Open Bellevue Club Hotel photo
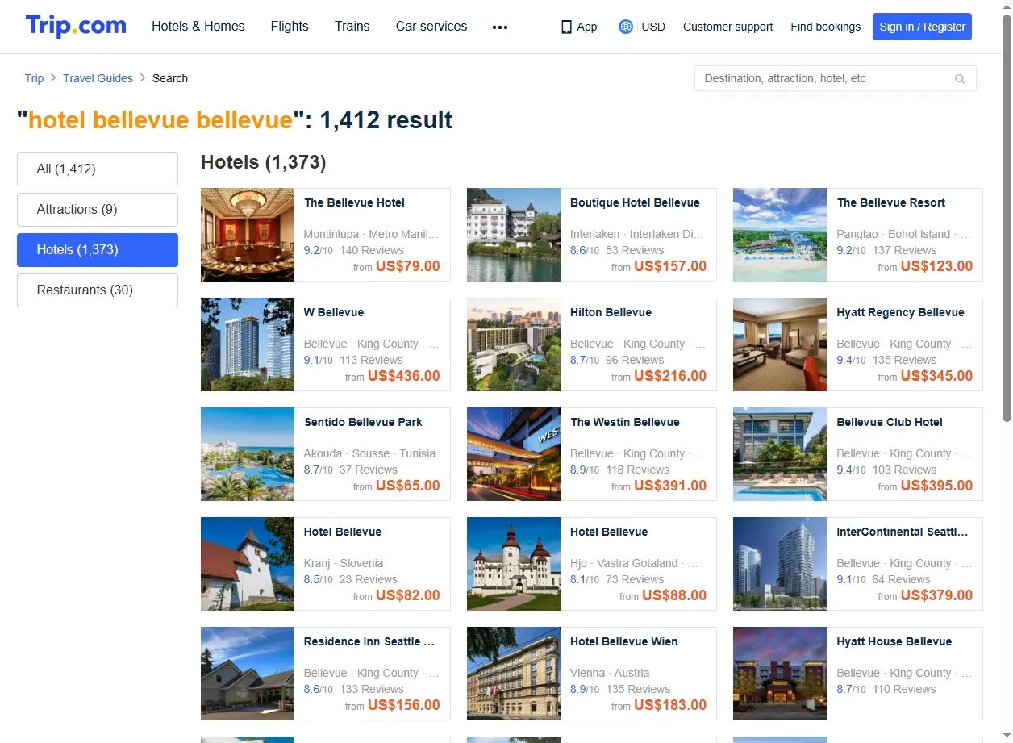1013x743 pixels. coord(780,454)
